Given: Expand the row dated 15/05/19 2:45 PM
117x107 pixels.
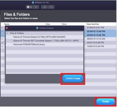Looking at the screenshot, I should pyautogui.click(x=2, y=47).
